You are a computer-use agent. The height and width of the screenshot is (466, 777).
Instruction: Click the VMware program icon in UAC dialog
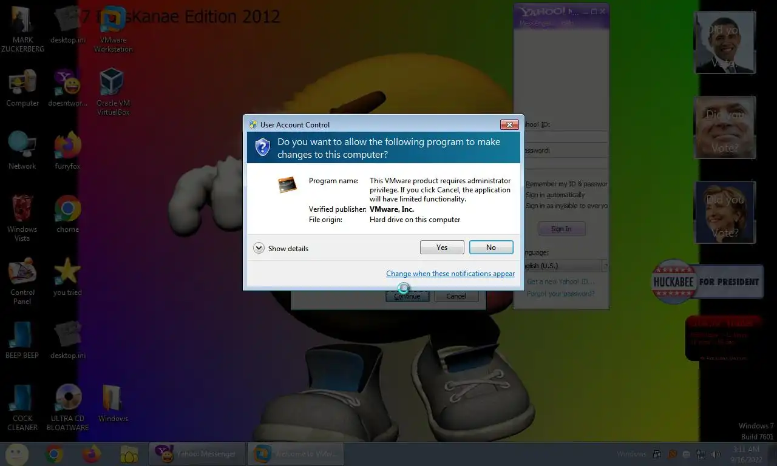pyautogui.click(x=287, y=184)
